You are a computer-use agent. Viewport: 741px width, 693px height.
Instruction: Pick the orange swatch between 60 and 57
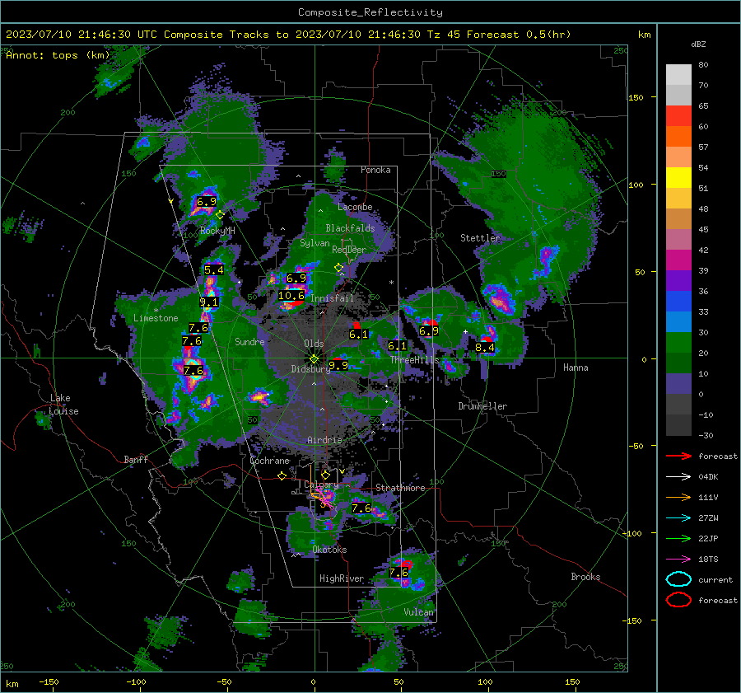[x=678, y=137]
